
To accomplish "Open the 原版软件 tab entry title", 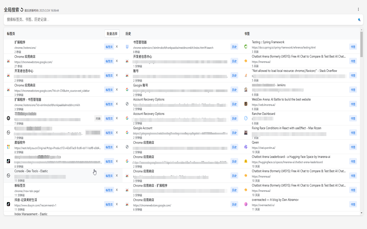I will [20, 143].
